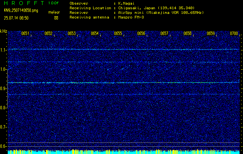Click the gray vertical range bar beside 0.9
Screen dimensions: 243x154
pyautogui.click(x=7, y=89)
